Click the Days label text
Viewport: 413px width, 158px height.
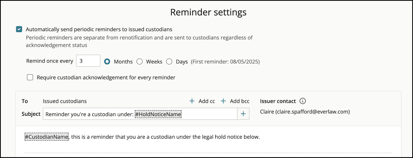click(x=182, y=62)
